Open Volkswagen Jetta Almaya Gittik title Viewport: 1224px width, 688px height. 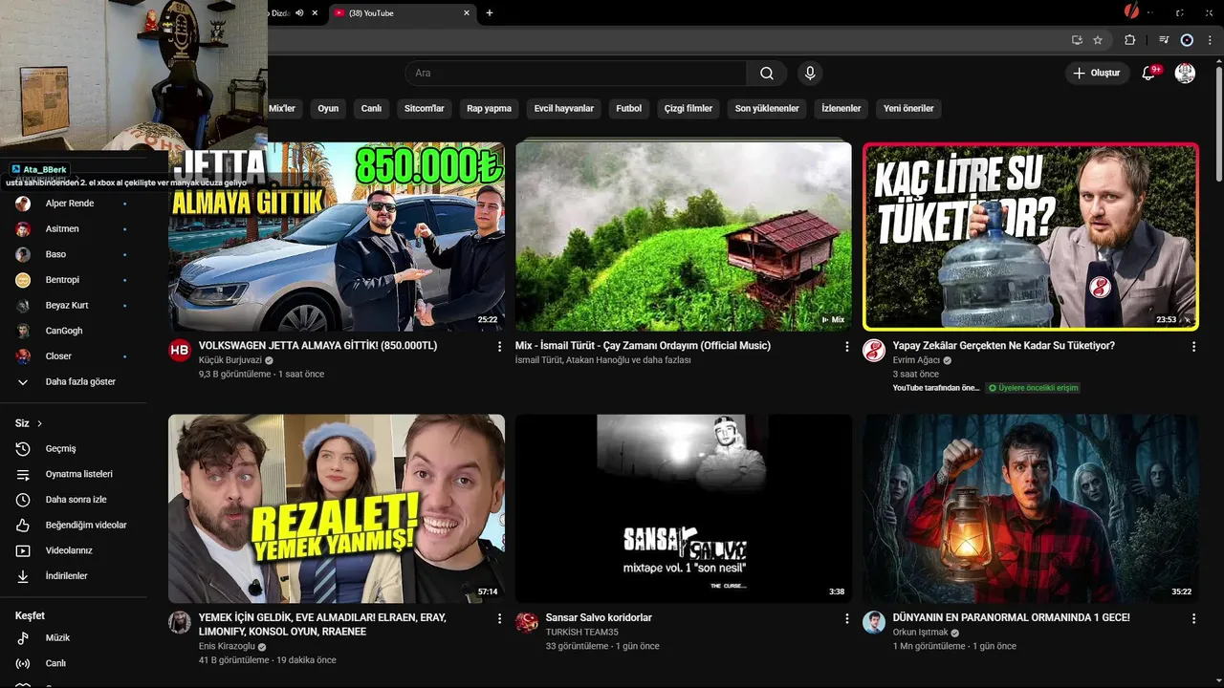(x=317, y=346)
